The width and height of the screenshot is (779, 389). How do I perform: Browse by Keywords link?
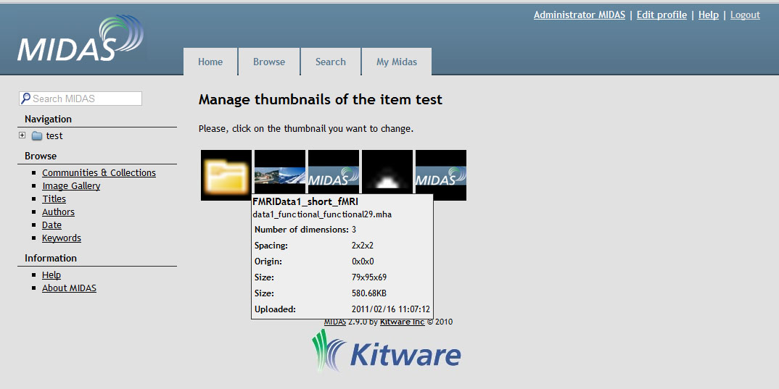point(62,238)
